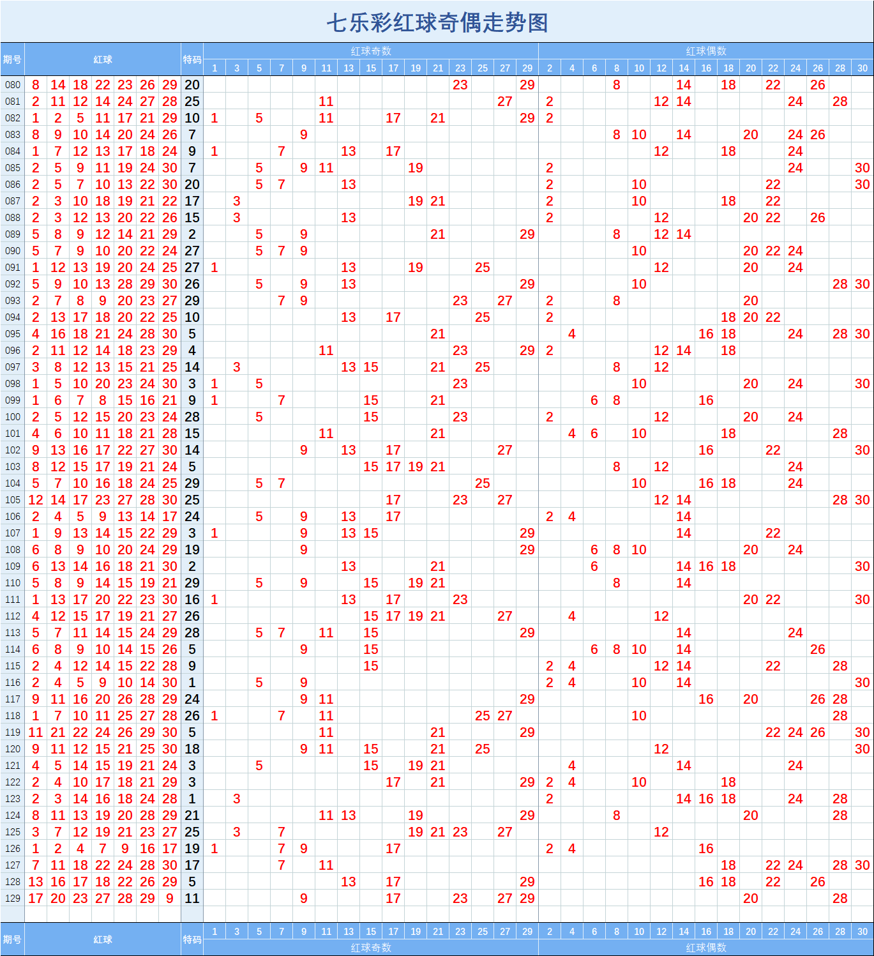The image size is (874, 956).
Task: Click the title 七乐彩红球奇偶走势图
Action: coord(437,22)
